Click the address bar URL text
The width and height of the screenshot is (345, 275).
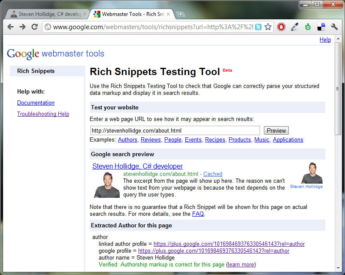pyautogui.click(x=153, y=27)
